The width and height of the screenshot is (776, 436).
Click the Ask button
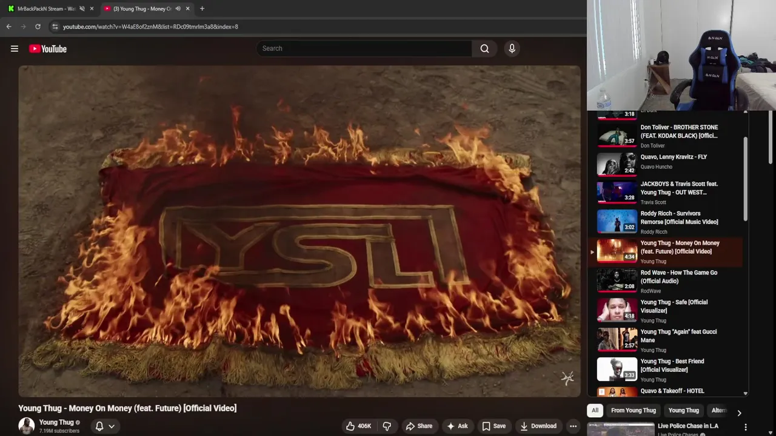[457, 426]
